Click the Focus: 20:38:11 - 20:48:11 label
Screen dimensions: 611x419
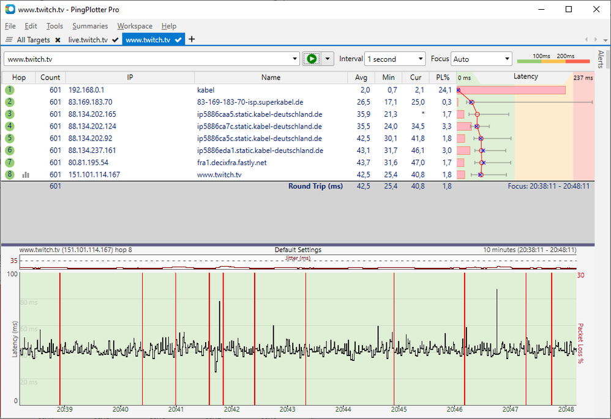[549, 186]
